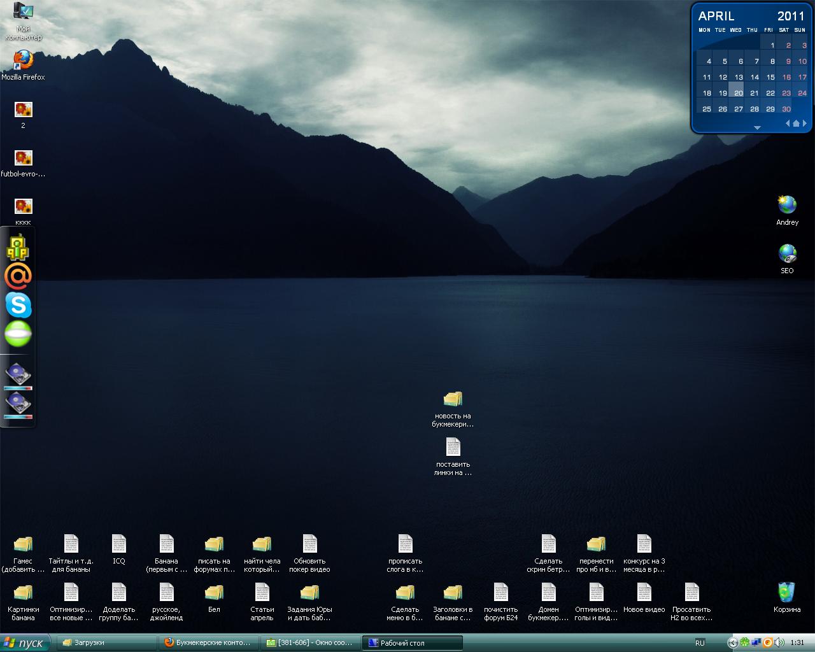Click the green oval dock icon
Image resolution: width=815 pixels, height=652 pixels.
18,334
